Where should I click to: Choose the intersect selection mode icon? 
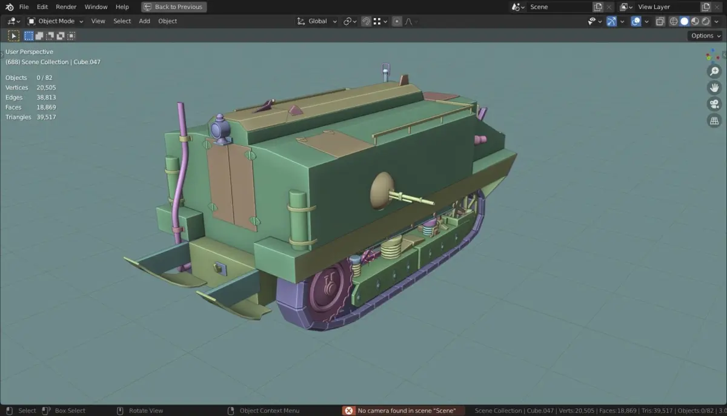pos(71,36)
